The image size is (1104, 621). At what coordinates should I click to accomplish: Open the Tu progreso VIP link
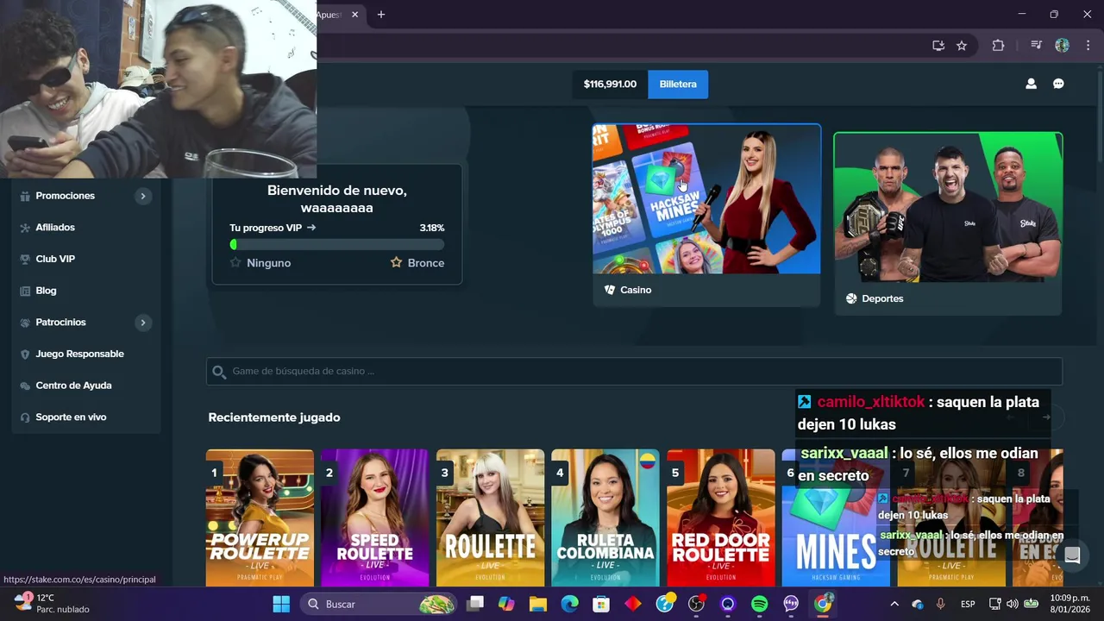[x=273, y=228]
